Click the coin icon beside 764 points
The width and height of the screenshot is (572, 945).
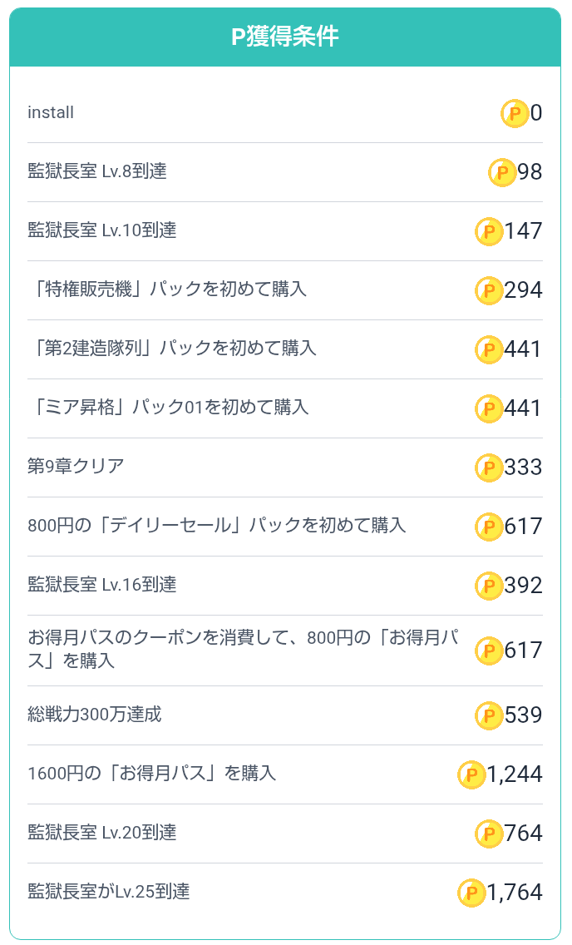[x=489, y=834]
